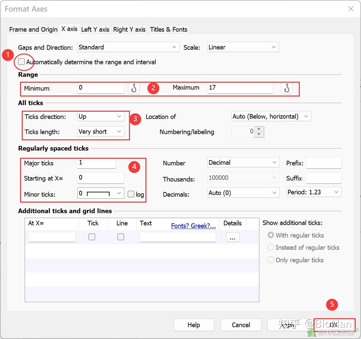Open the Gaps and Direction dropdown

coord(128,47)
